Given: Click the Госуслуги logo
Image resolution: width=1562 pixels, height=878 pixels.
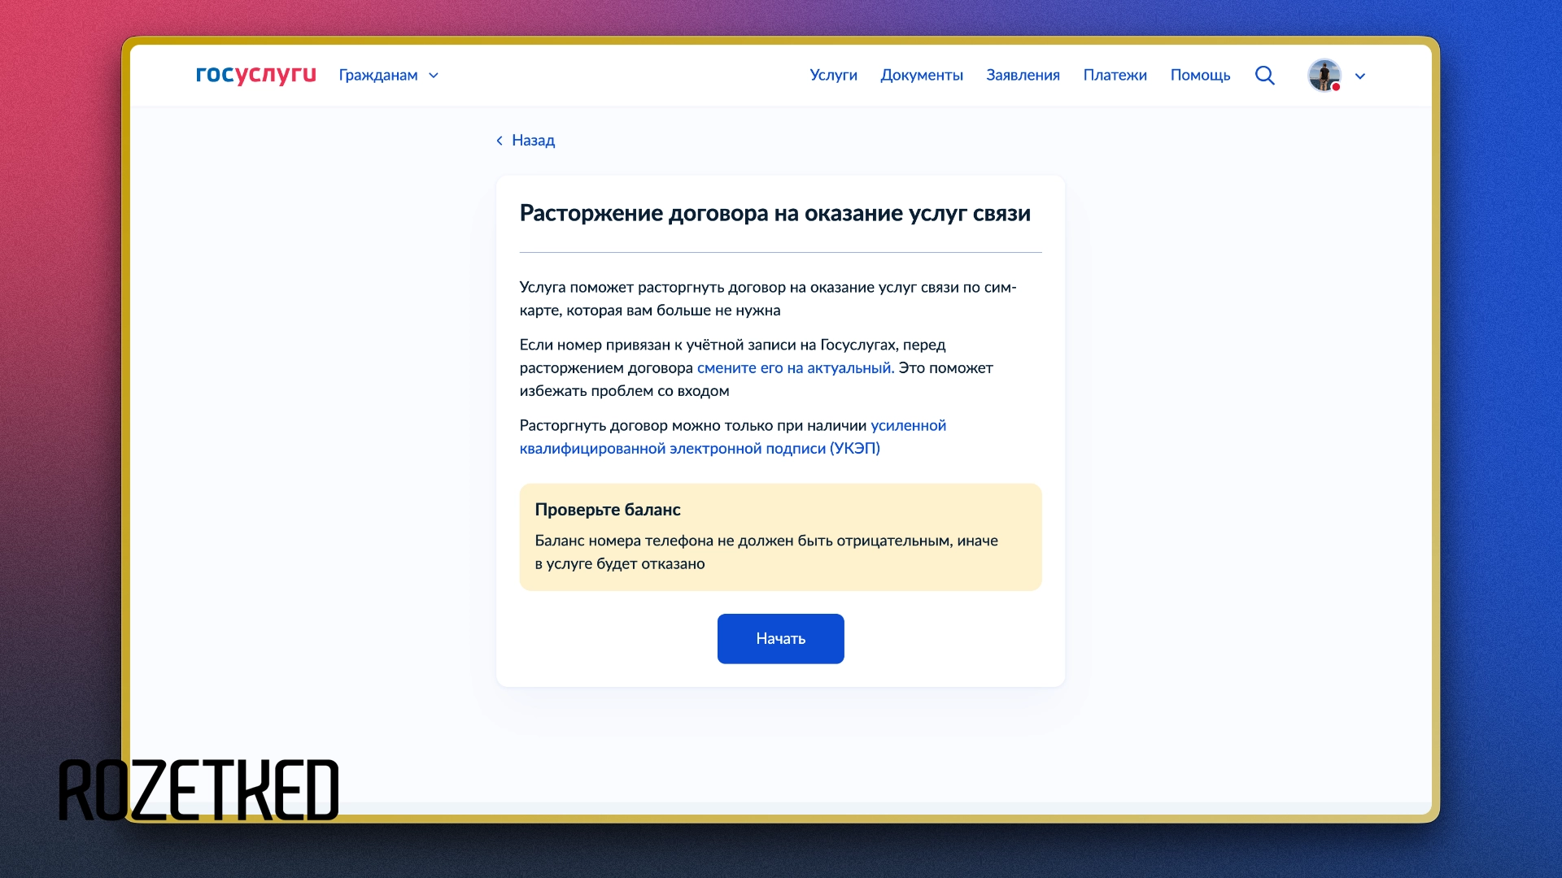Looking at the screenshot, I should (255, 75).
